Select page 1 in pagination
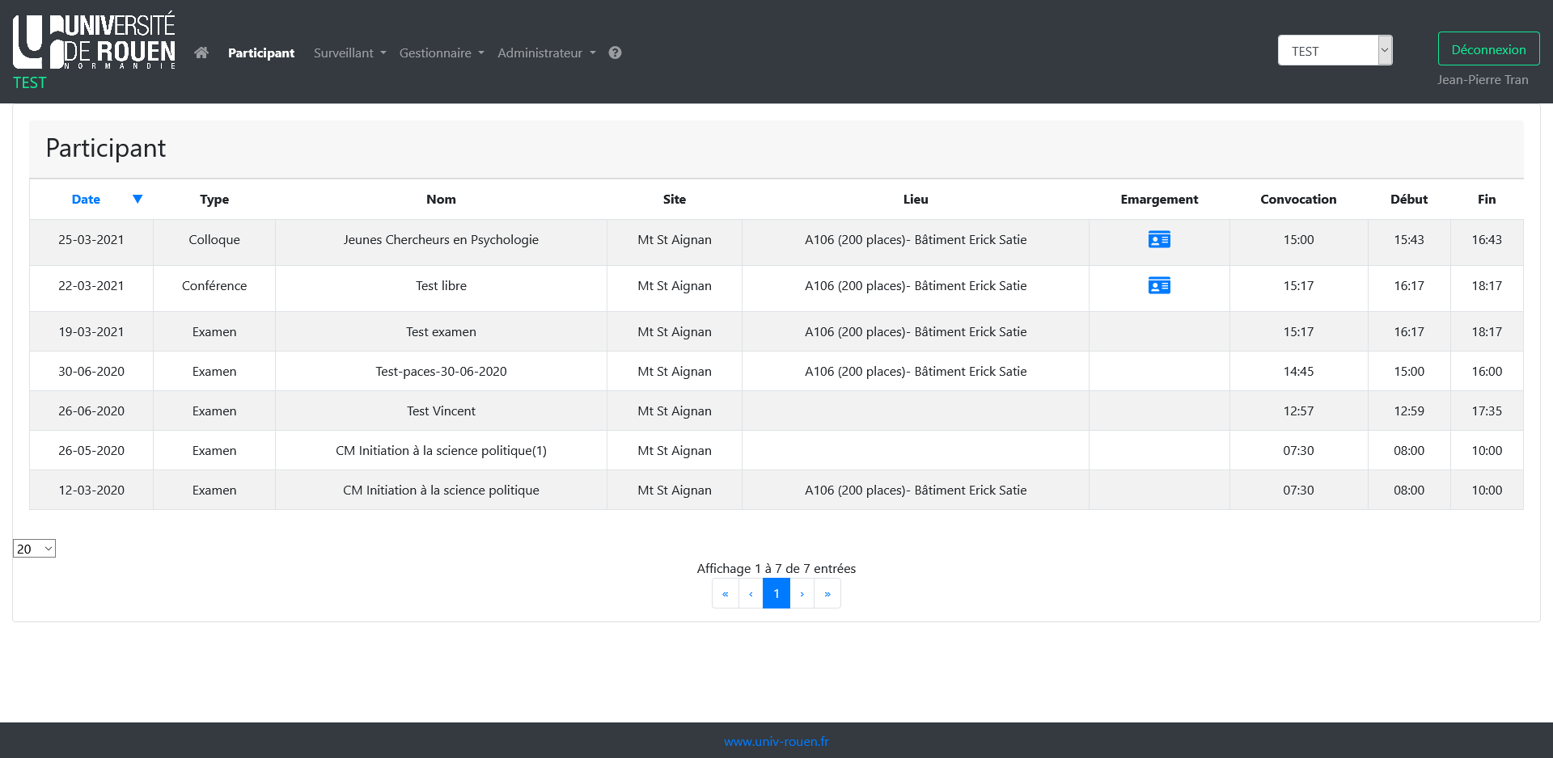1553x758 pixels. coord(776,594)
